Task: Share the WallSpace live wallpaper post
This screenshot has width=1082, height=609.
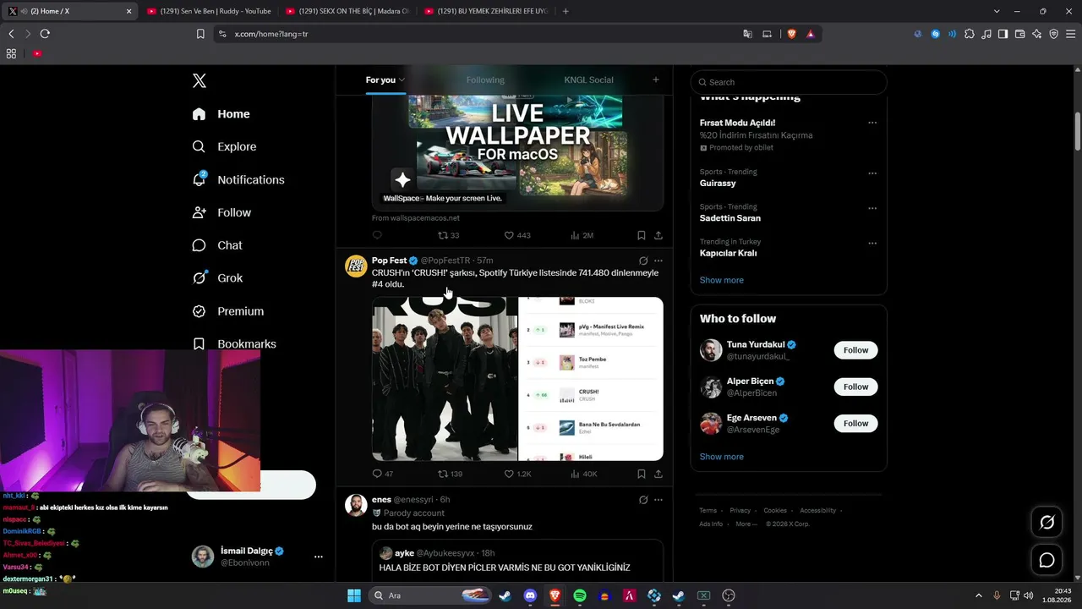Action: coord(658,235)
